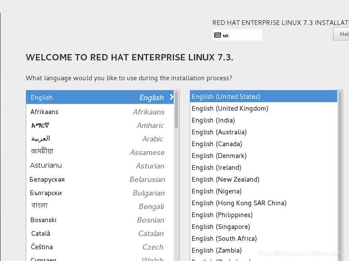The image size is (349, 261).
Task: Choose English (Nigeria) locale
Action: (x=264, y=191)
